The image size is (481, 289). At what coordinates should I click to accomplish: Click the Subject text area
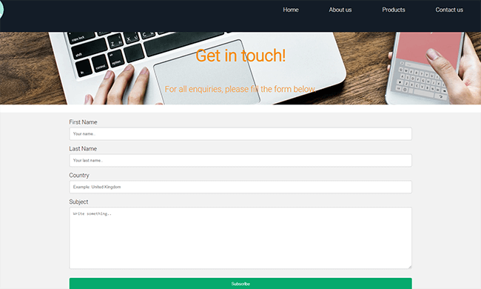[x=240, y=238]
